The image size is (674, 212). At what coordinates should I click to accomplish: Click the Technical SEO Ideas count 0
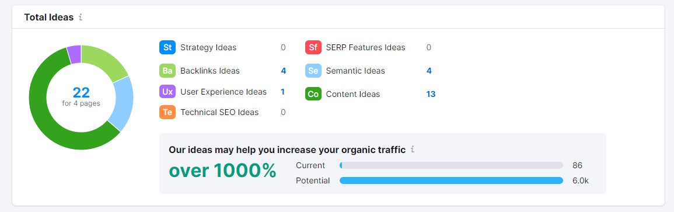[x=283, y=112]
